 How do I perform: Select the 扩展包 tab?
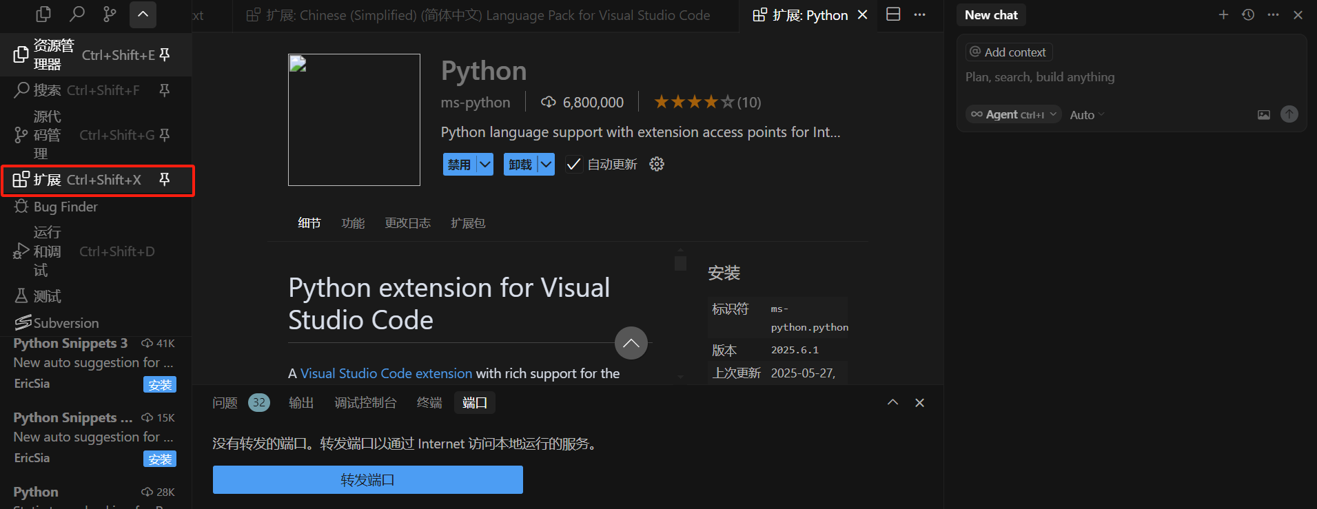coord(469,223)
